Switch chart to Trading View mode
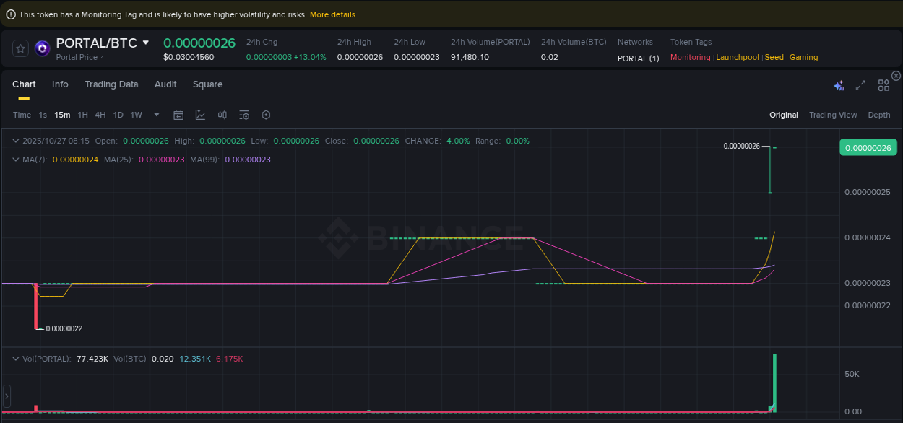The image size is (903, 423). tap(833, 115)
